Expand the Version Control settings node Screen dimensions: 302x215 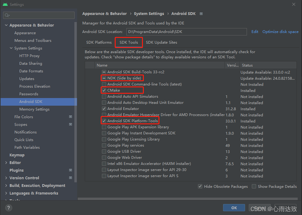click(x=6, y=178)
